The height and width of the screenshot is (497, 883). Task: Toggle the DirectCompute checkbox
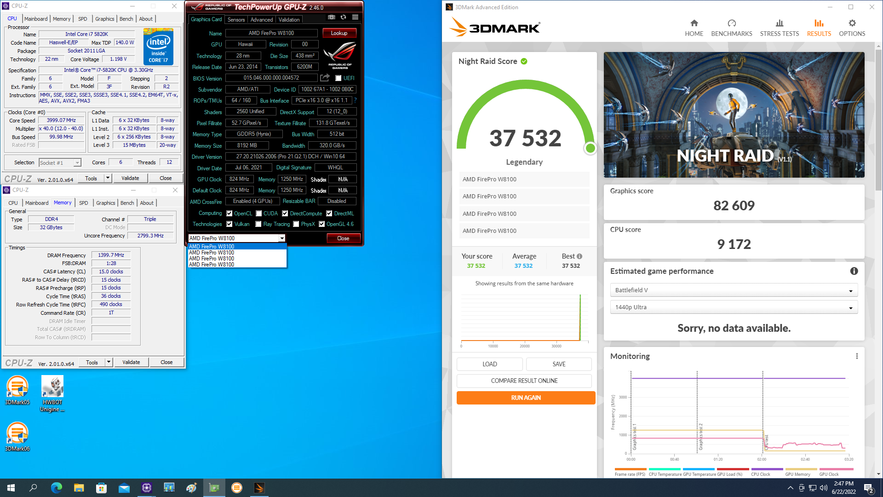[x=285, y=214]
